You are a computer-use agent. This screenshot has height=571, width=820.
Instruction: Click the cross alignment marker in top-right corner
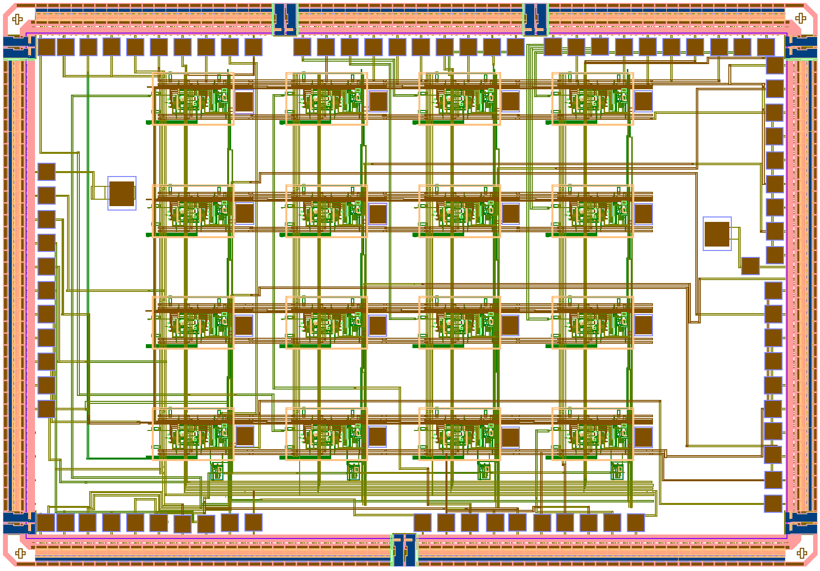pos(801,19)
